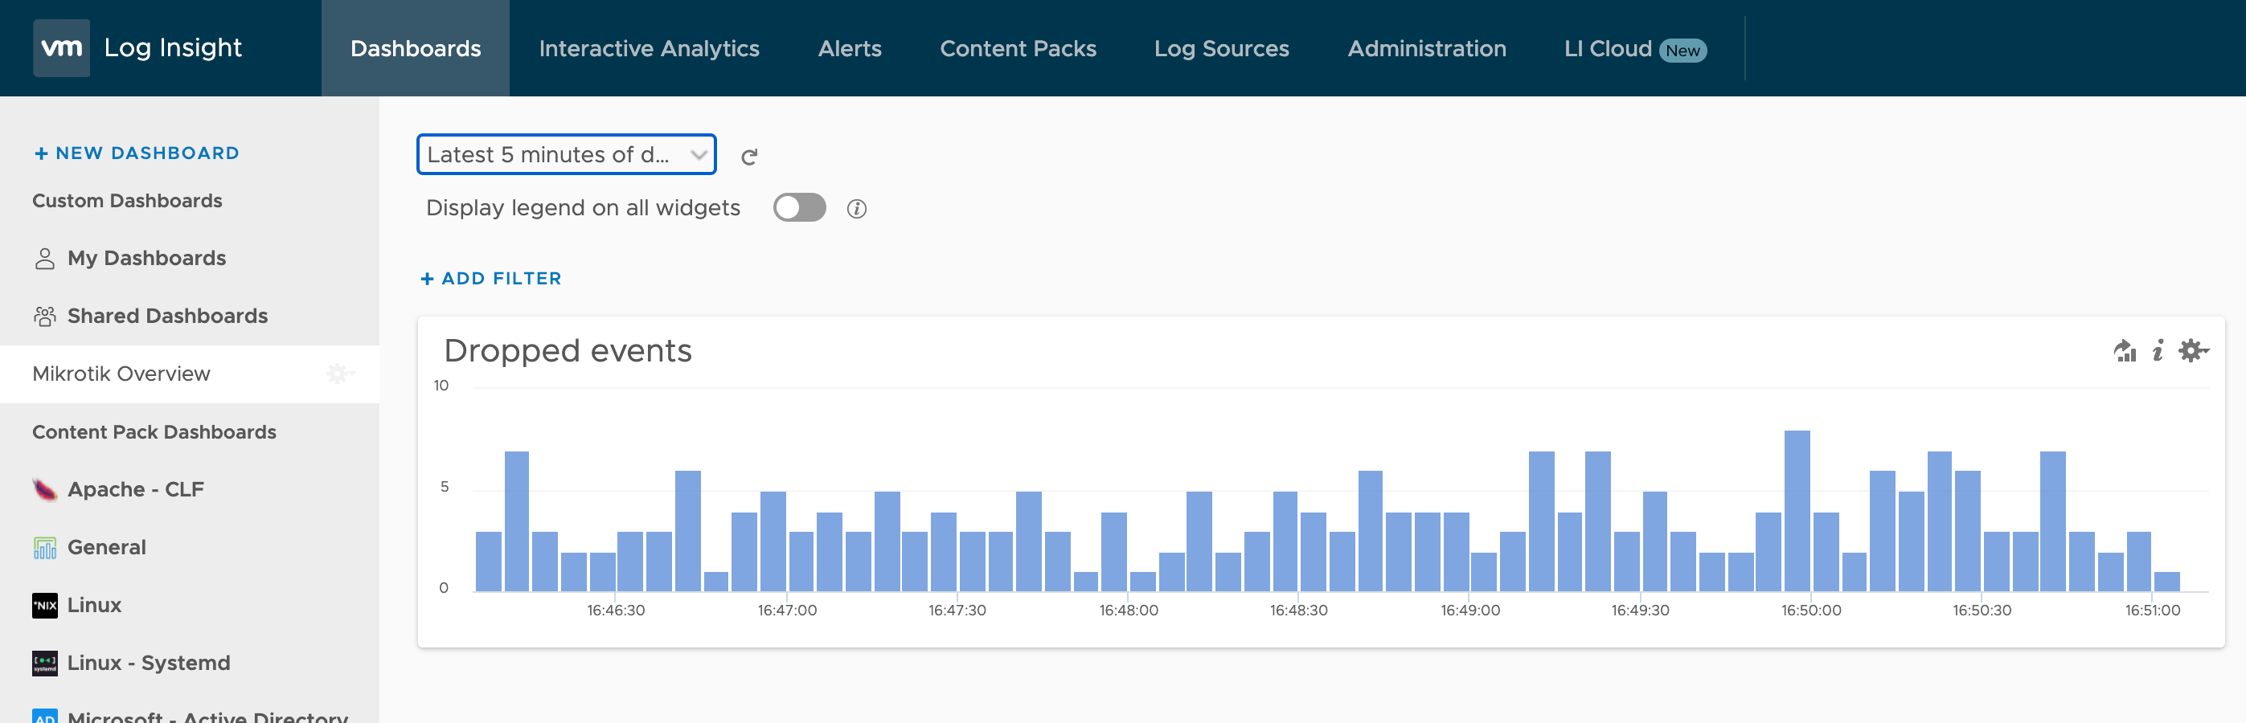
Task: Click the Dropped events widget title
Action: tap(568, 351)
